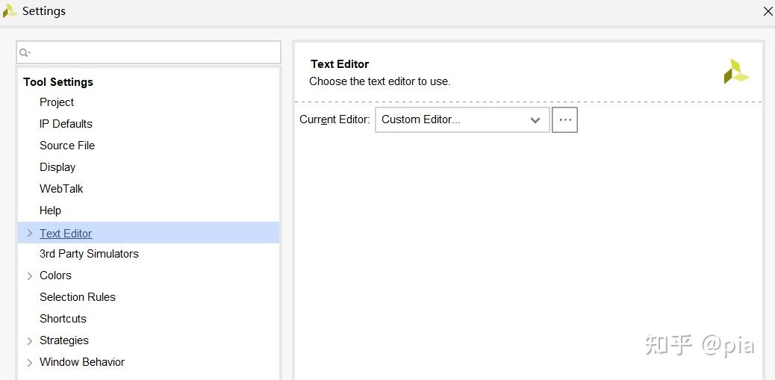Click the Xilinx logo in Text Editor header
The height and width of the screenshot is (380, 775).
coord(735,72)
